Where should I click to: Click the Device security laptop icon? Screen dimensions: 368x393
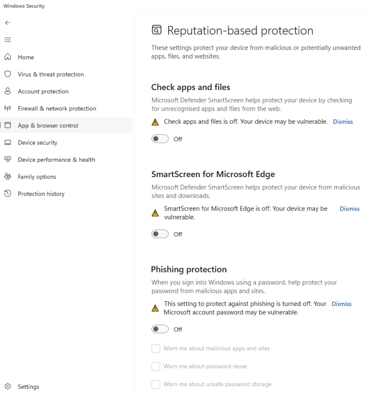7,143
